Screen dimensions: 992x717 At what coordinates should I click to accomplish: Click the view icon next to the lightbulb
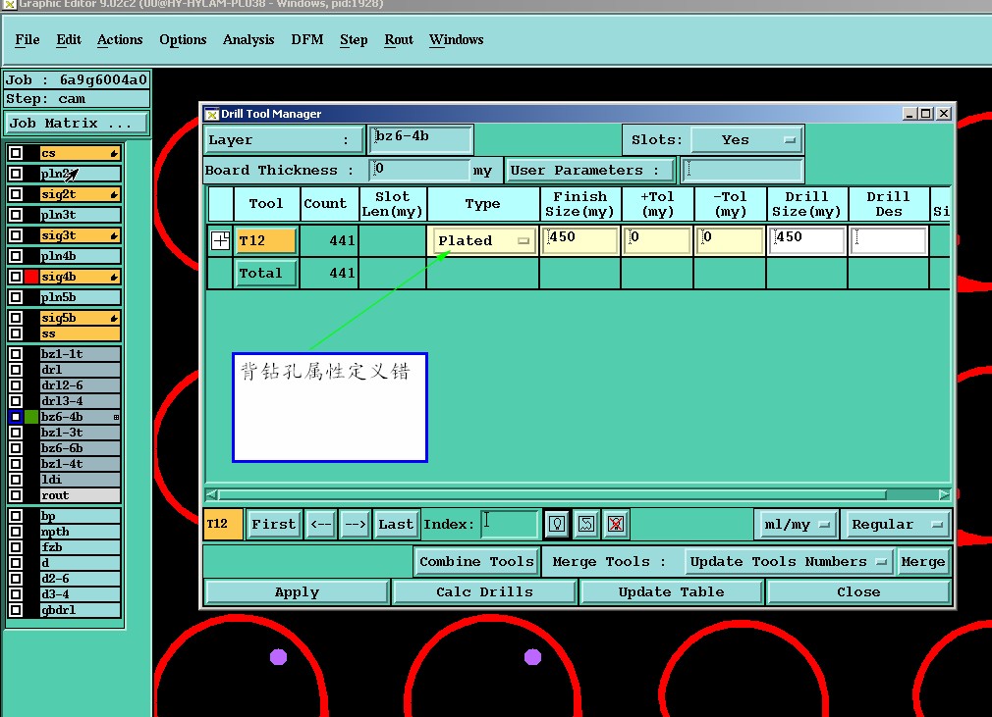point(586,524)
